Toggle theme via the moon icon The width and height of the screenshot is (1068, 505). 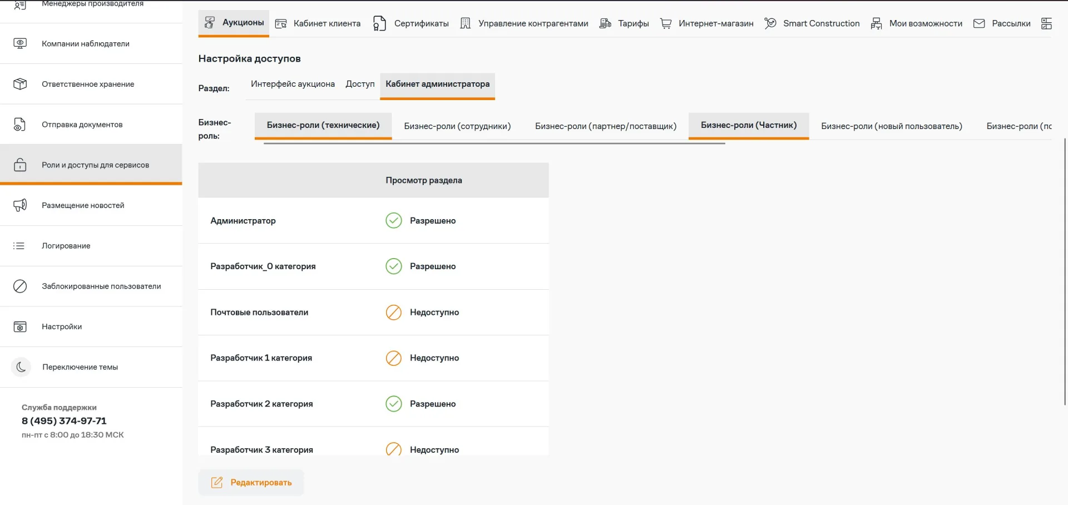pos(21,367)
